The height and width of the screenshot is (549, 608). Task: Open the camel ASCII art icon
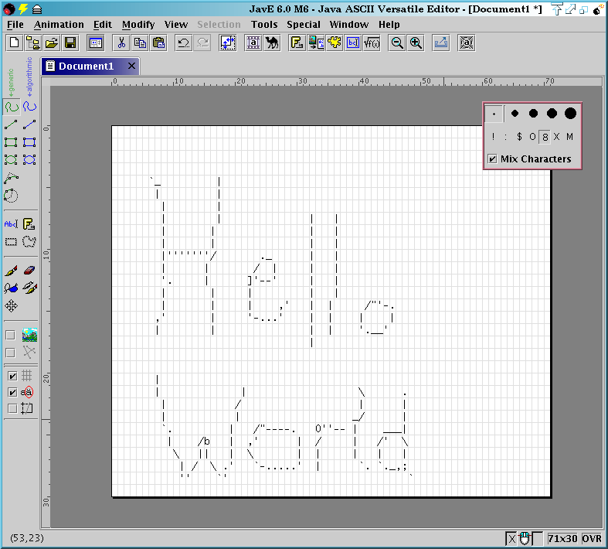272,43
